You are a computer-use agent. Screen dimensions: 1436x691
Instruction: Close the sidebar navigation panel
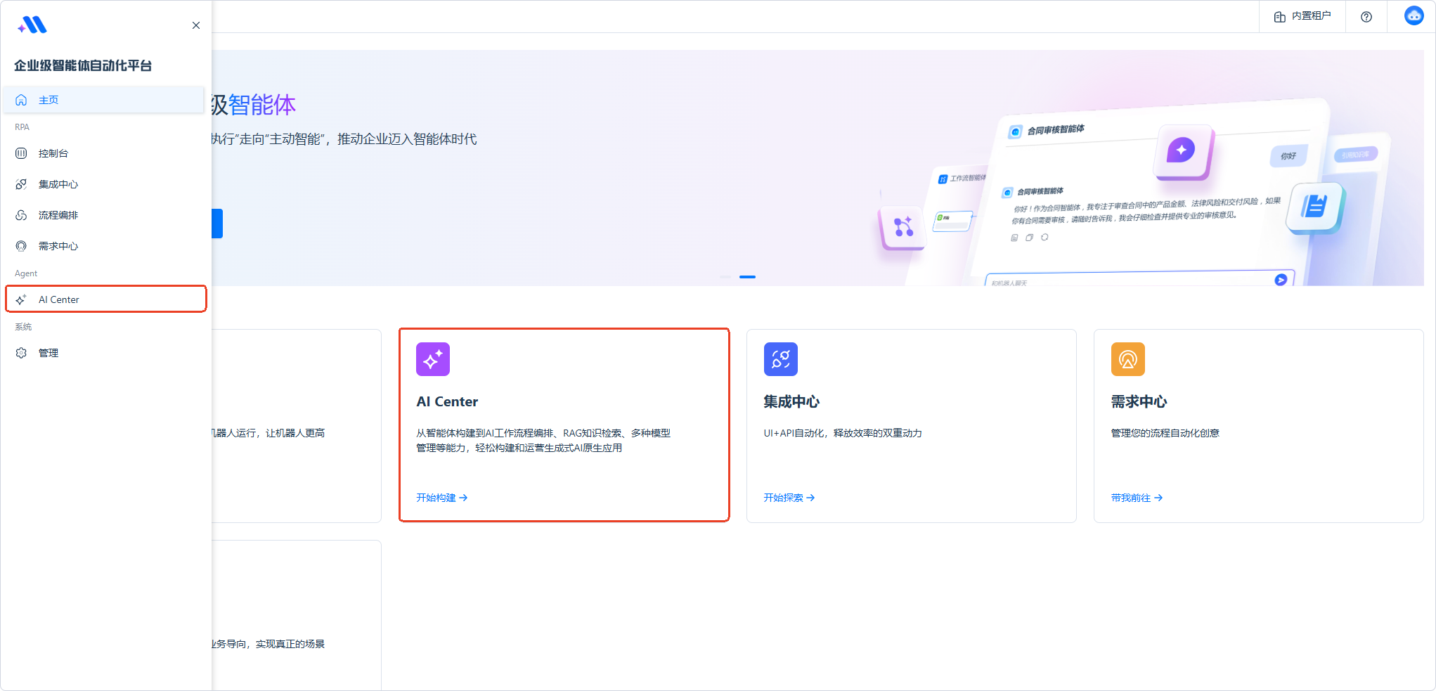point(196,25)
